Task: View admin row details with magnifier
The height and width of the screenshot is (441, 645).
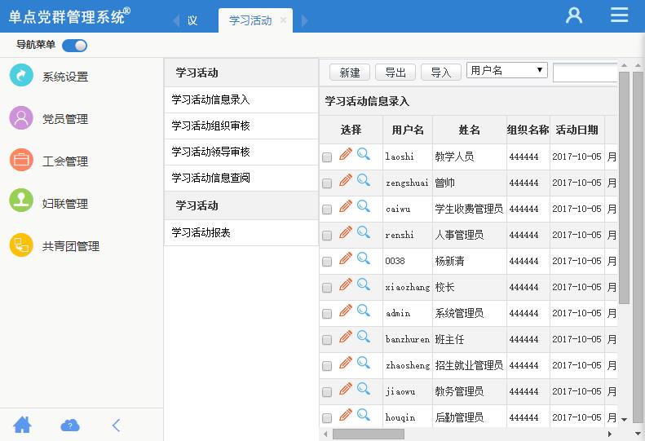Action: pos(364,311)
